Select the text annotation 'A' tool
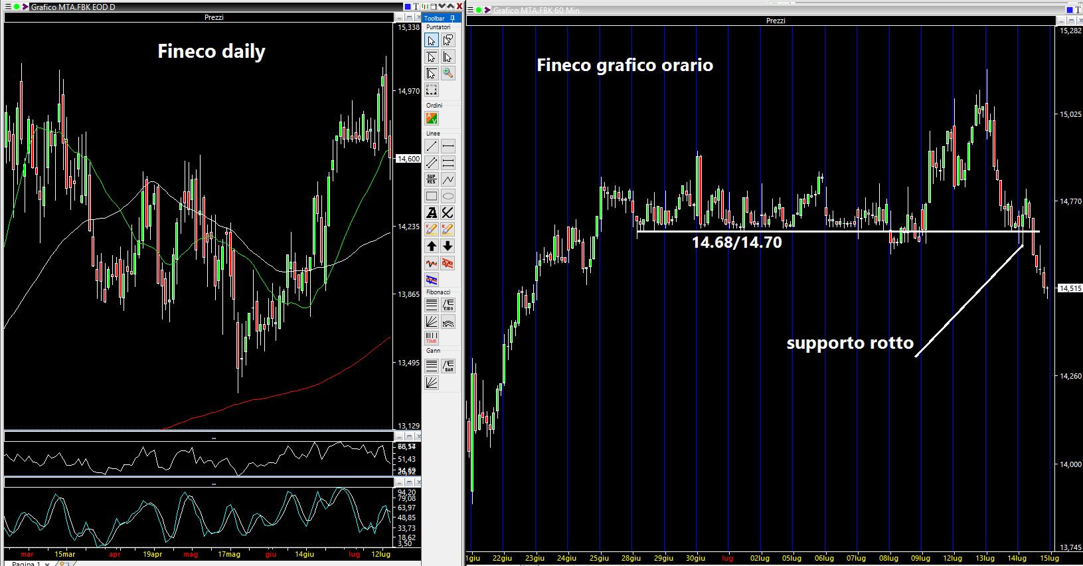This screenshot has height=566, width=1083. pos(432,213)
